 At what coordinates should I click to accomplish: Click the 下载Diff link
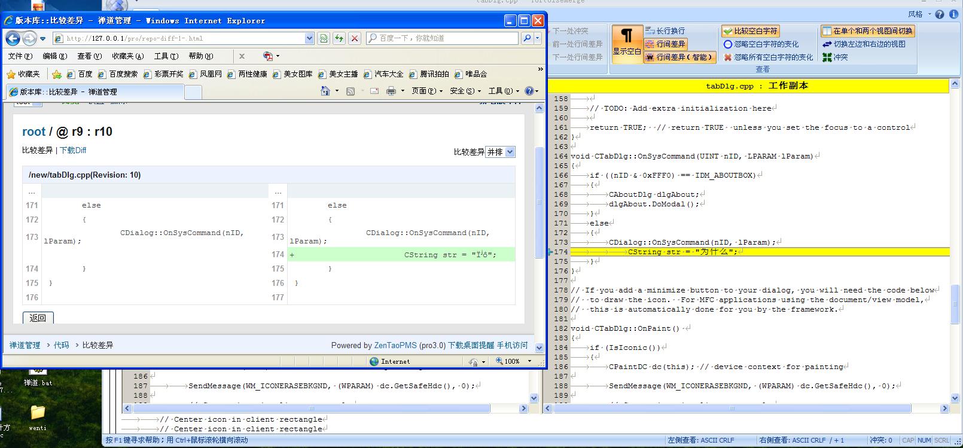pyautogui.click(x=73, y=150)
